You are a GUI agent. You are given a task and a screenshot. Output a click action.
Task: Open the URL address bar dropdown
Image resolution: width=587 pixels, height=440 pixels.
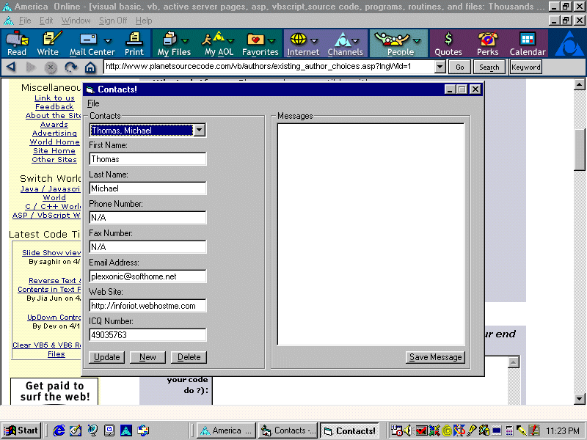click(440, 67)
